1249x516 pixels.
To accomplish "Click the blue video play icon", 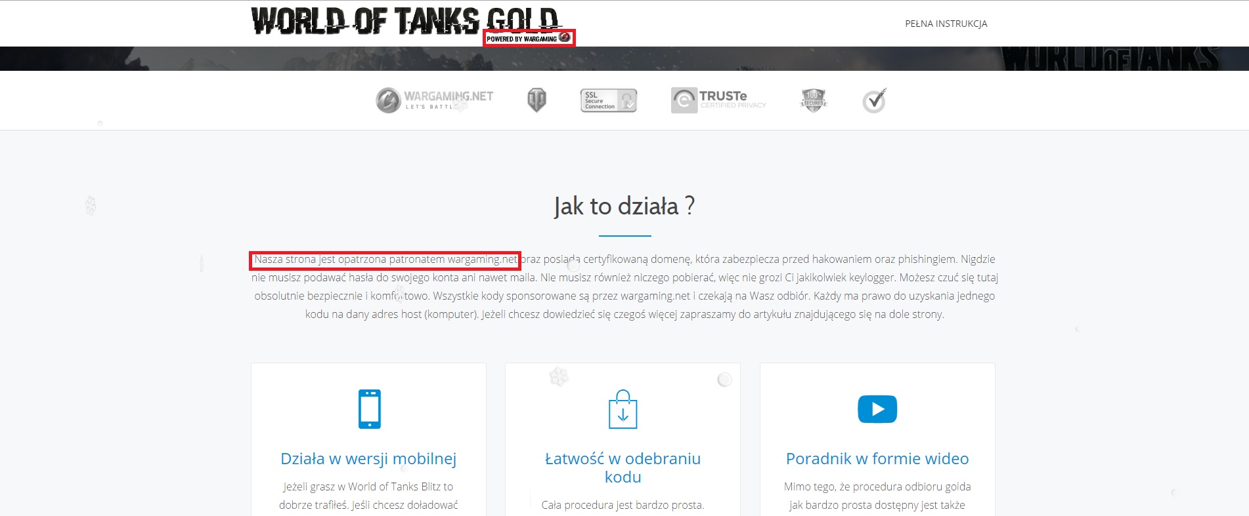I will tap(877, 409).
